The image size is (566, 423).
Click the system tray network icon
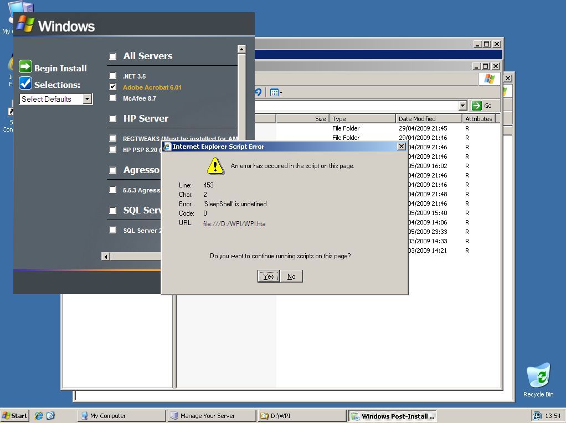coord(537,416)
